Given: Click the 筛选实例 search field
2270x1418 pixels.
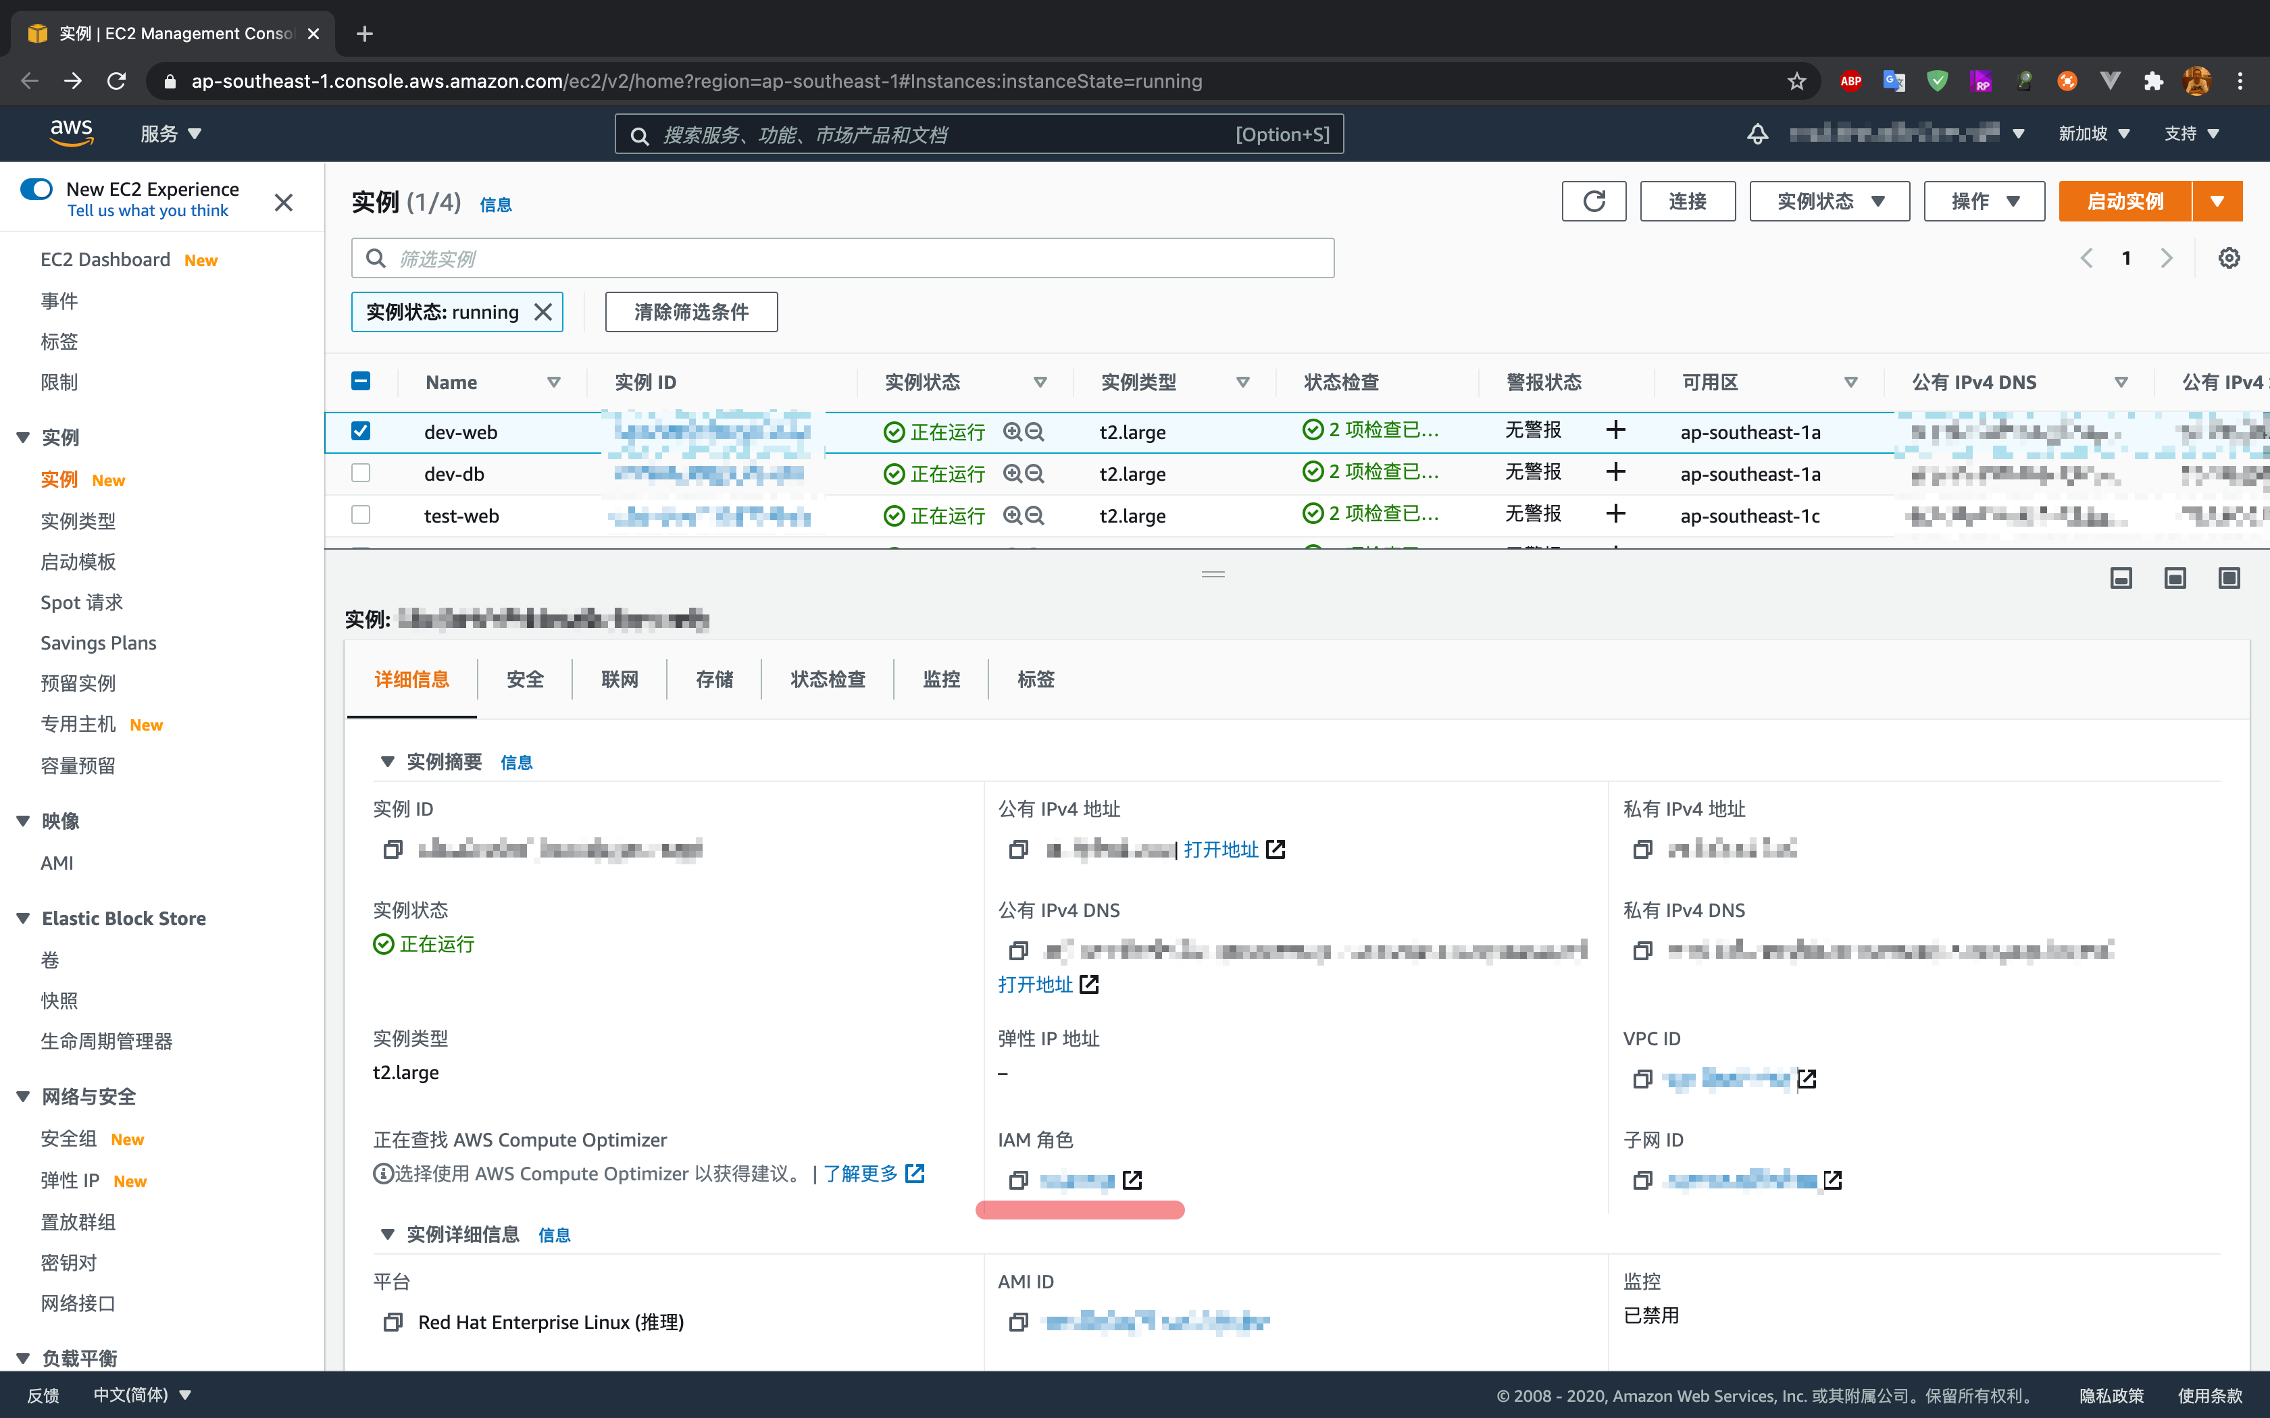Looking at the screenshot, I should tap(841, 257).
